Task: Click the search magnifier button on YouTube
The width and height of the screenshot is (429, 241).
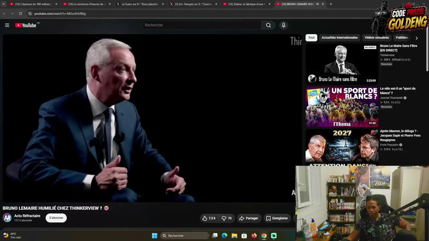Action: [268, 25]
